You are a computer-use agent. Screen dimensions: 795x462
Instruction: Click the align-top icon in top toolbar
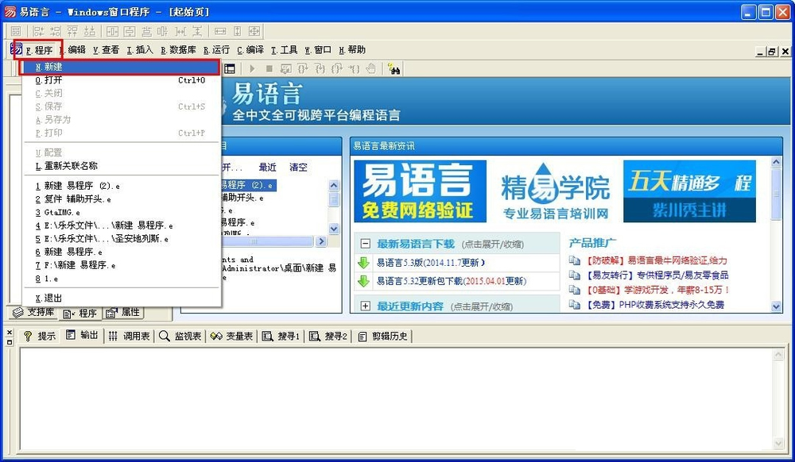72,32
